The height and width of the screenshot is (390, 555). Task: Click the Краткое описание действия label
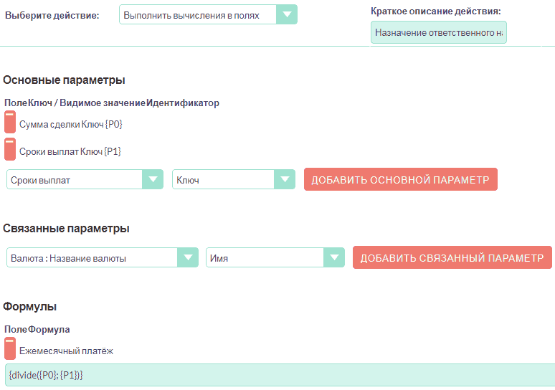[x=436, y=11]
